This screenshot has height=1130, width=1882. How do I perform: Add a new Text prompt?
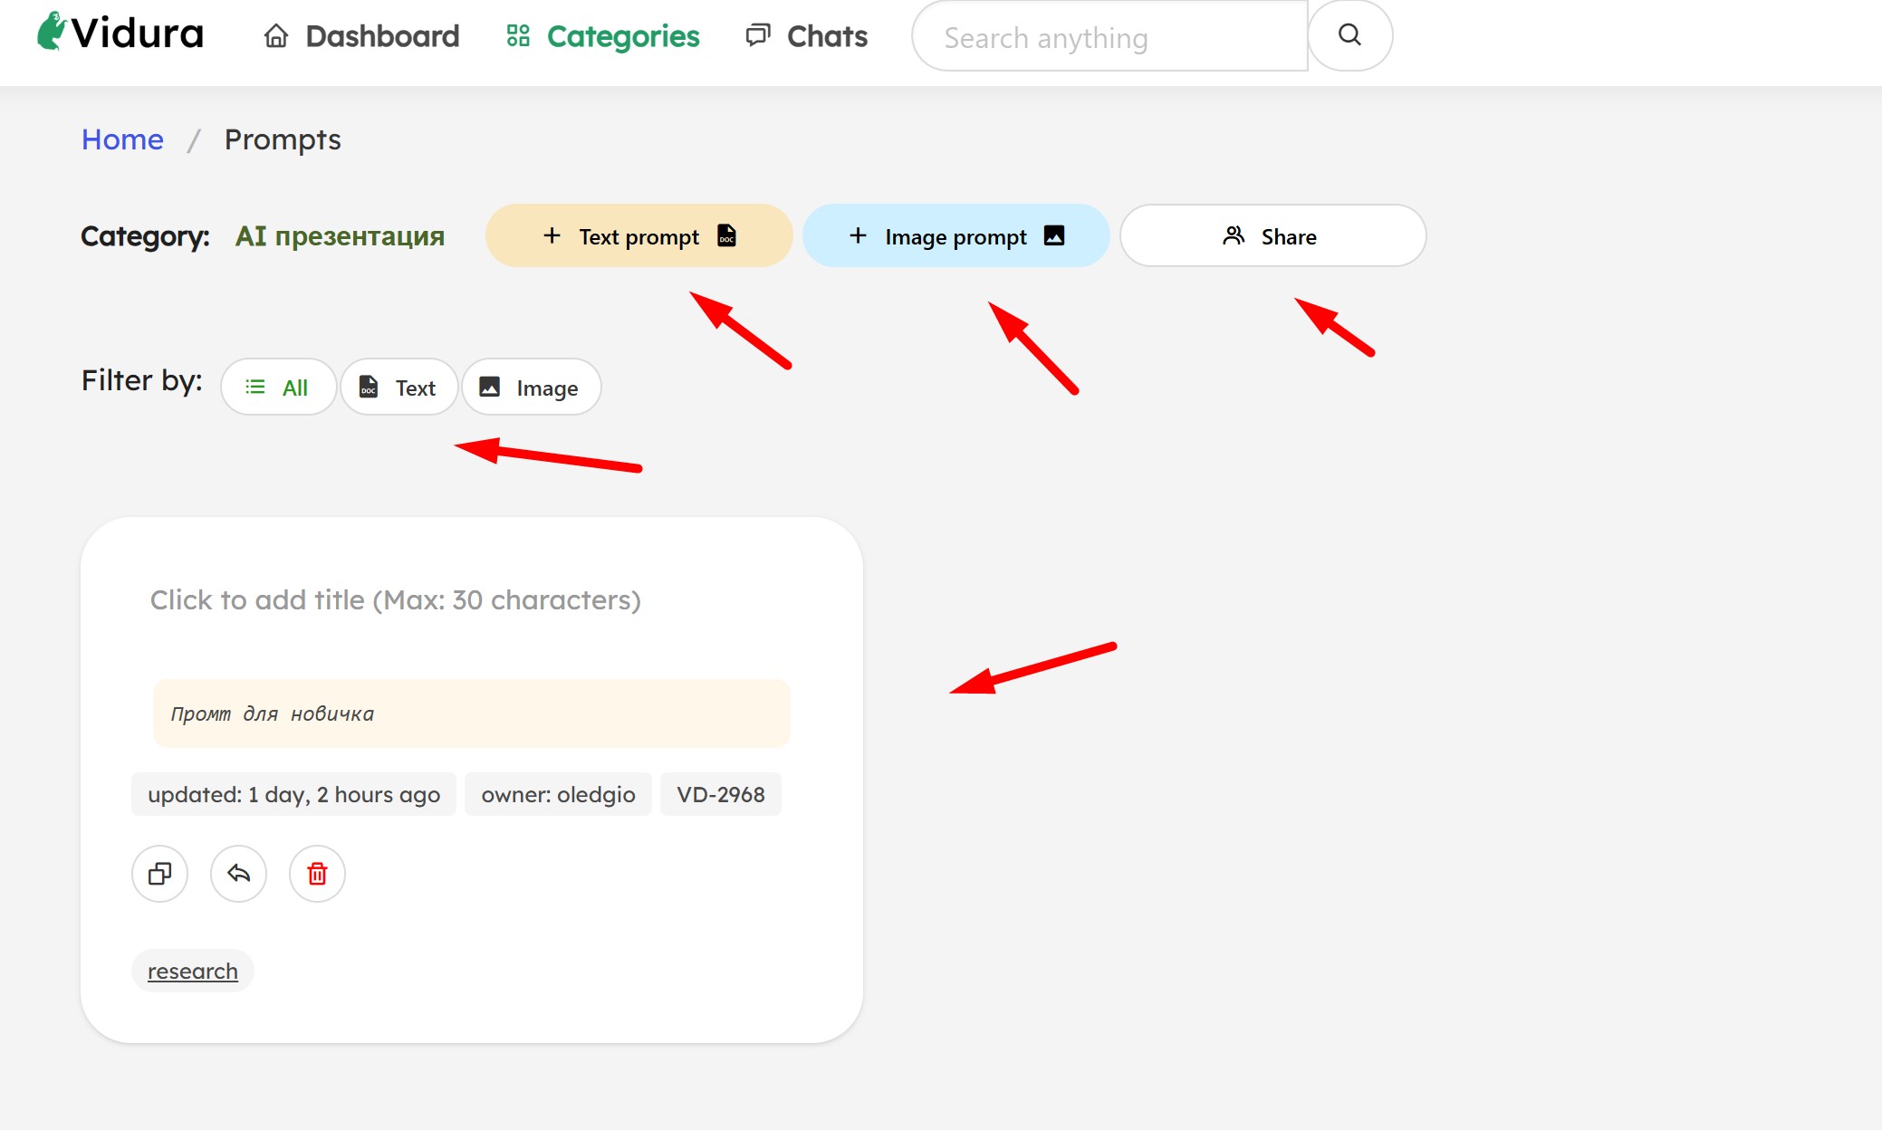coord(639,236)
